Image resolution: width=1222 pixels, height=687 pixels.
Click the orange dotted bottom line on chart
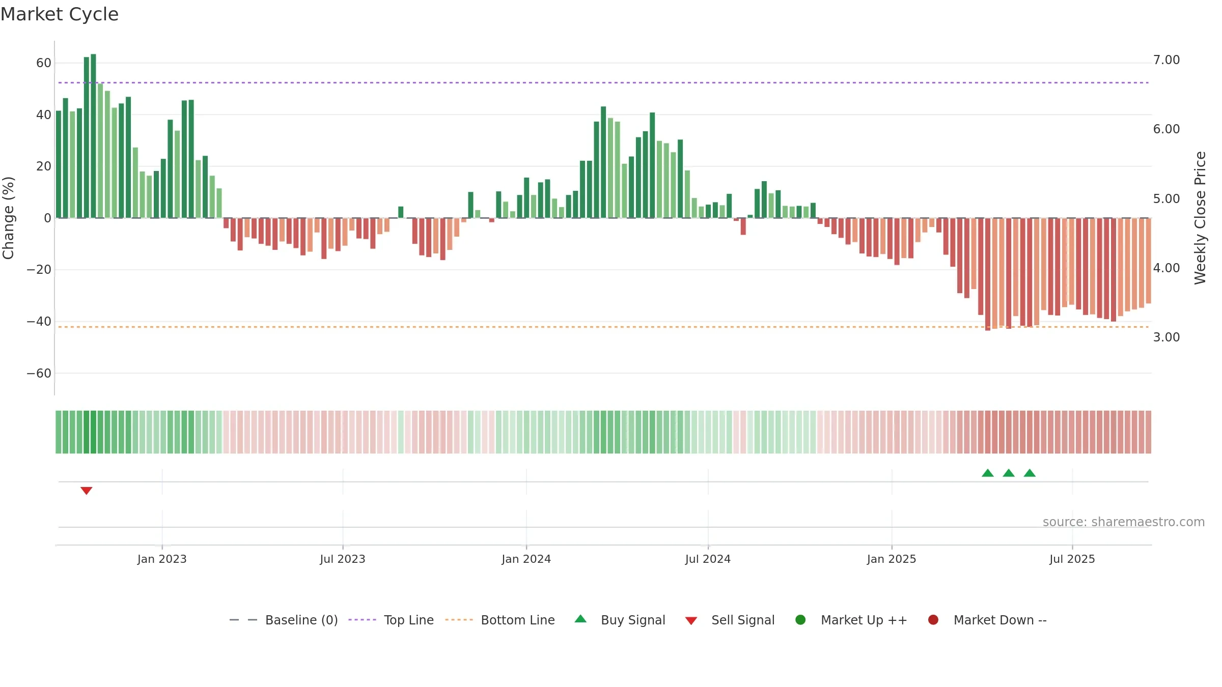pyautogui.click(x=603, y=327)
